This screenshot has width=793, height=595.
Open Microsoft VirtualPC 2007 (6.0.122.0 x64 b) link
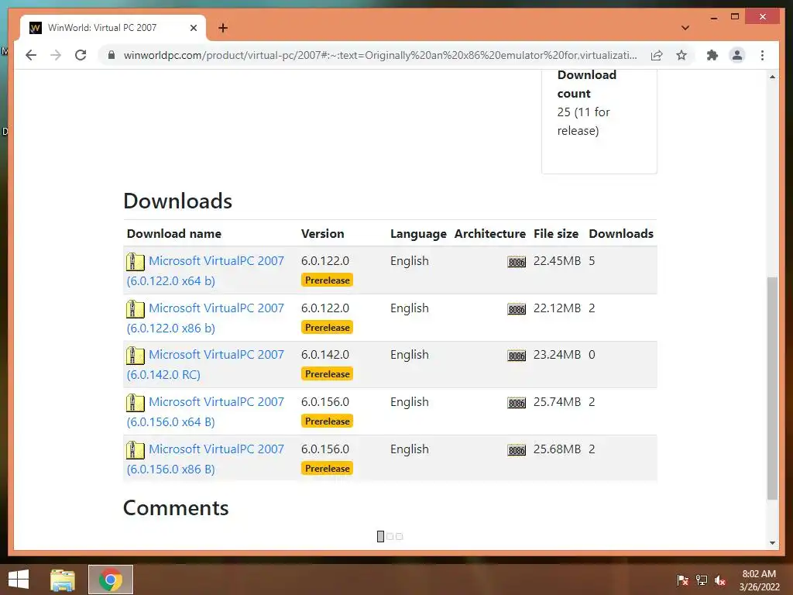pyautogui.click(x=205, y=270)
